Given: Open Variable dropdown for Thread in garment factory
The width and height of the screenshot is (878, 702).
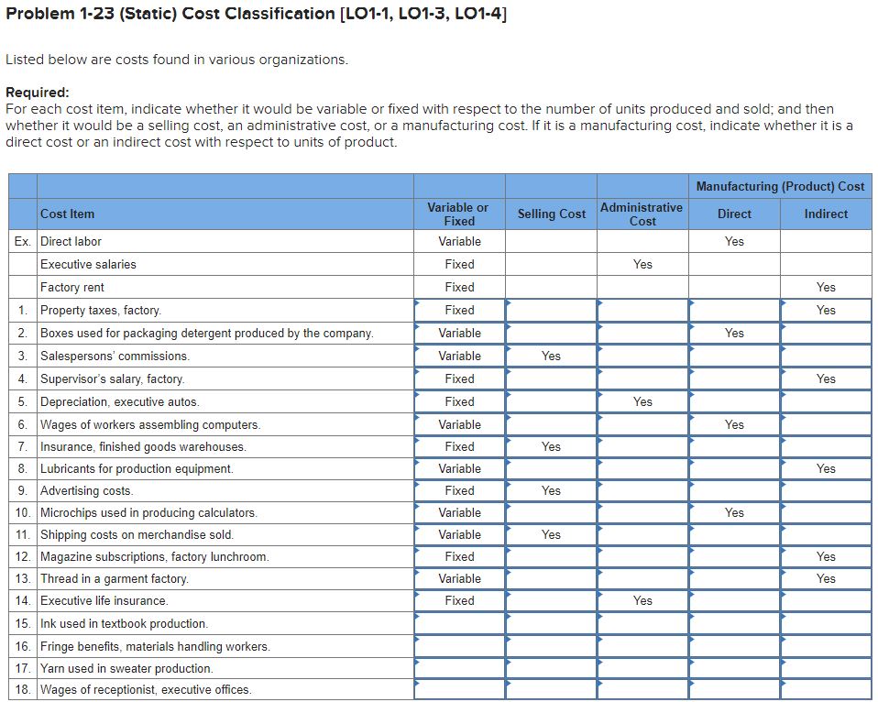Looking at the screenshot, I should click(x=458, y=578).
